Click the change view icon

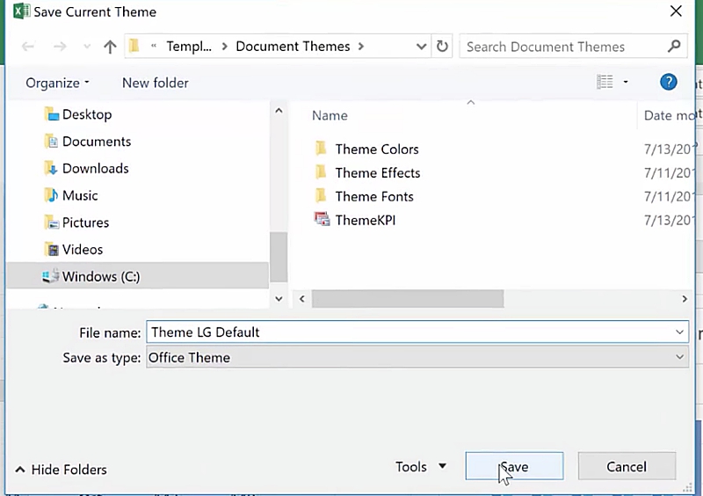point(605,82)
